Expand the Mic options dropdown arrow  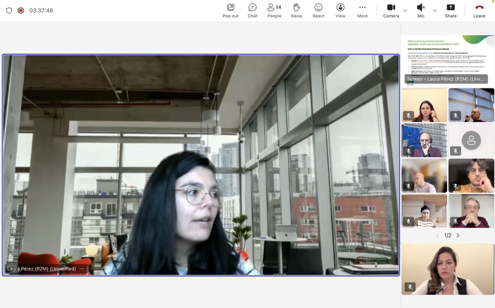tap(435, 10)
